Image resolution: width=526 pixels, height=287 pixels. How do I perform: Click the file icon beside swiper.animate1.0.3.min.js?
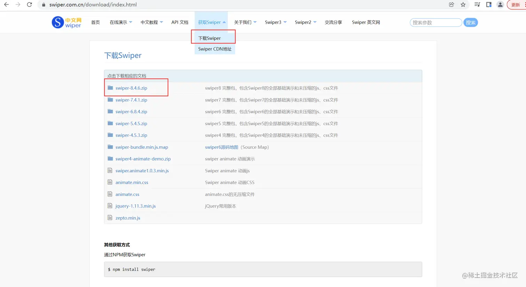[x=110, y=170]
